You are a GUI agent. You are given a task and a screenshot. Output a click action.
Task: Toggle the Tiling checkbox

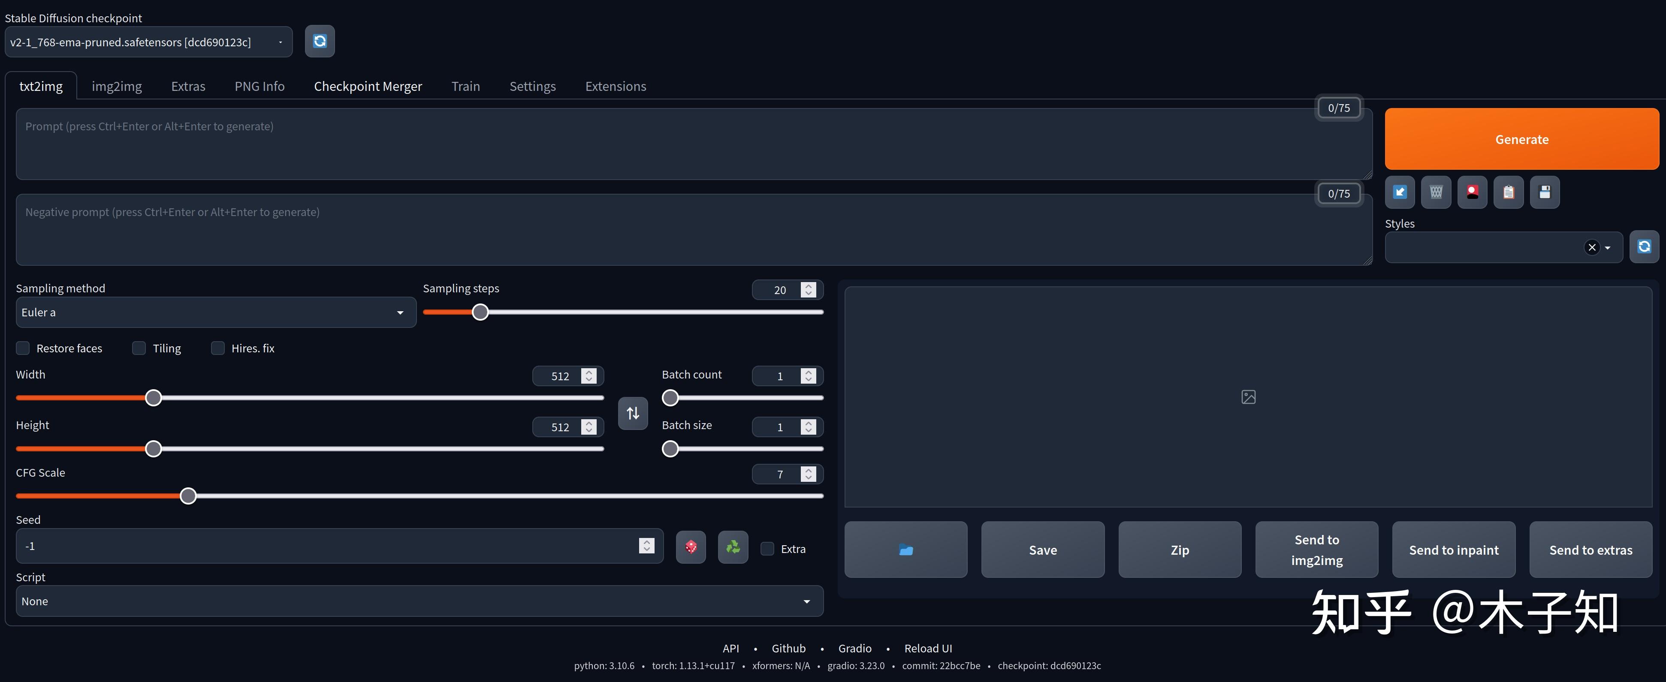(x=139, y=349)
